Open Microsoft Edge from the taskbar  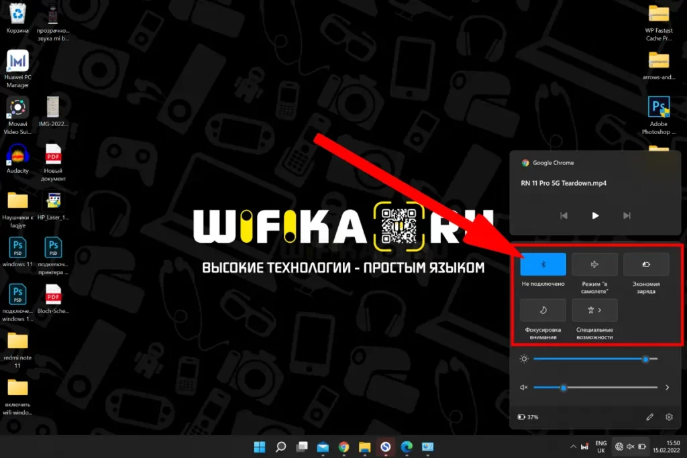(406, 447)
